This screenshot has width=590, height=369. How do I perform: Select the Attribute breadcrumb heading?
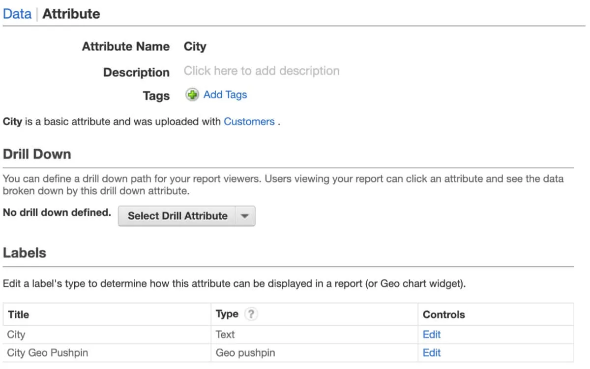coord(71,14)
